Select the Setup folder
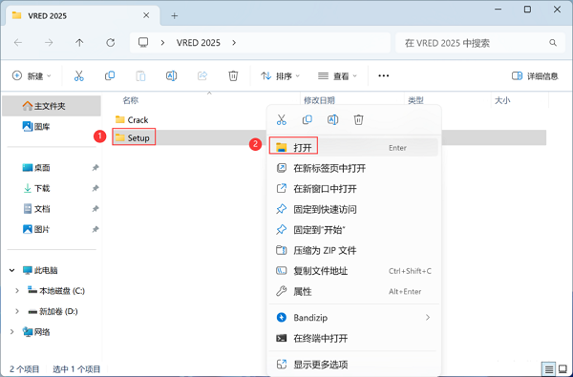Image resolution: width=573 pixels, height=377 pixels. pos(133,137)
